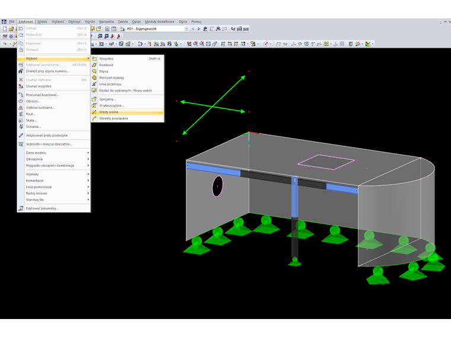This screenshot has height=338, width=451.
Task: Click the isometric cube view icon
Action: (208, 44)
